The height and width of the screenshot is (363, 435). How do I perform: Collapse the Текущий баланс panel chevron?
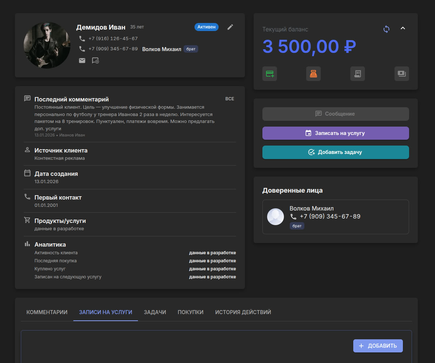[403, 28]
